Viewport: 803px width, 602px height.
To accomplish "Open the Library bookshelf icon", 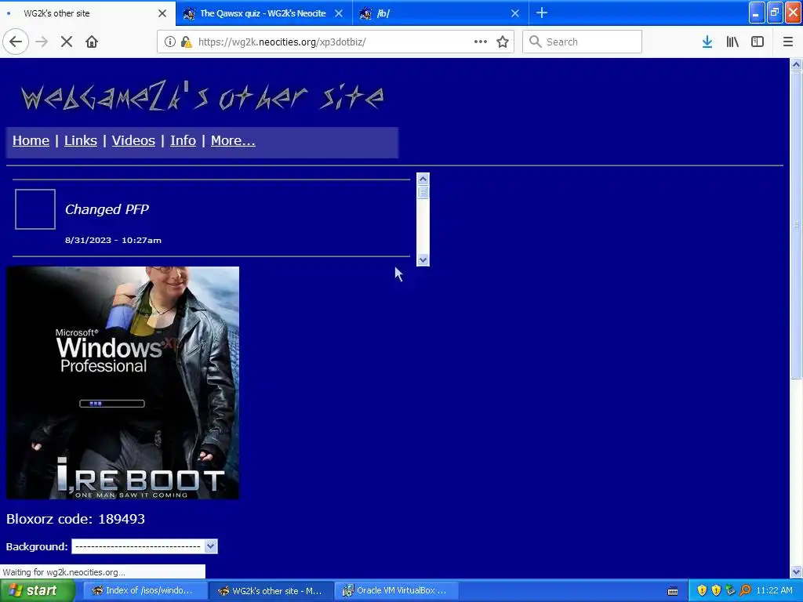I will (732, 42).
